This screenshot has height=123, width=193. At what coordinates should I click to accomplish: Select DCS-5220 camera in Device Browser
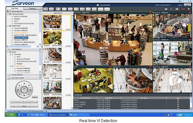[x=24, y=23]
